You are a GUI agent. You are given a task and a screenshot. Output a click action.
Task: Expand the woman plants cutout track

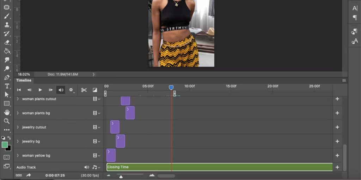(18, 99)
